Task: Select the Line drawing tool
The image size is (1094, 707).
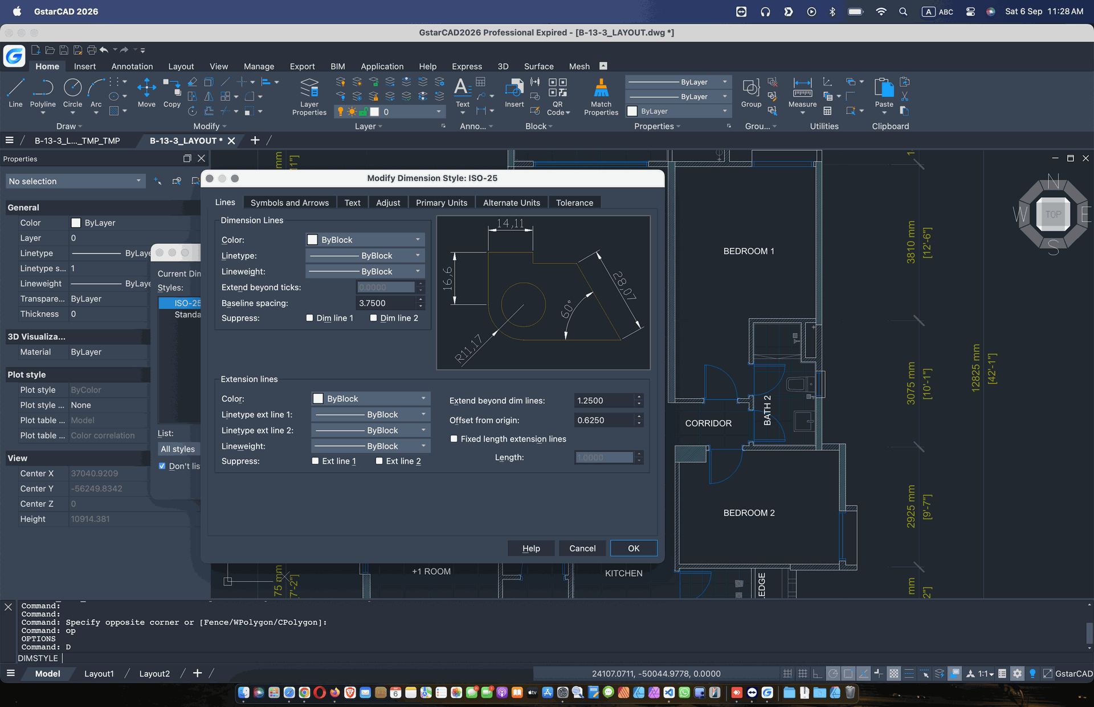Action: click(15, 91)
